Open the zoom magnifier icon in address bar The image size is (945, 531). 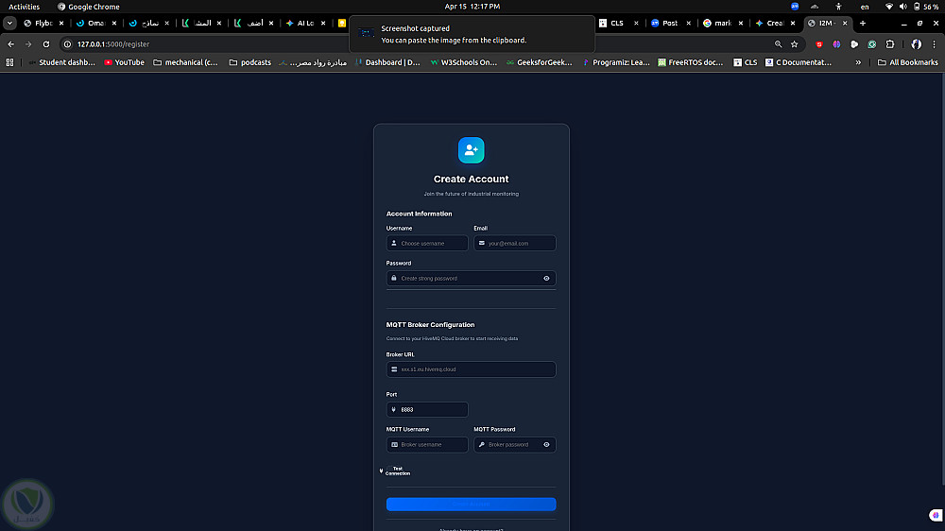(778, 44)
